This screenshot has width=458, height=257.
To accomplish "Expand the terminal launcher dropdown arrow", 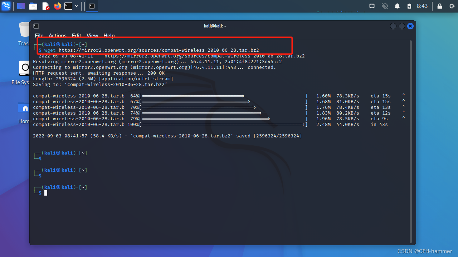I will point(76,6).
